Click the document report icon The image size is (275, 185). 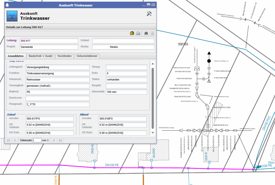point(153,33)
